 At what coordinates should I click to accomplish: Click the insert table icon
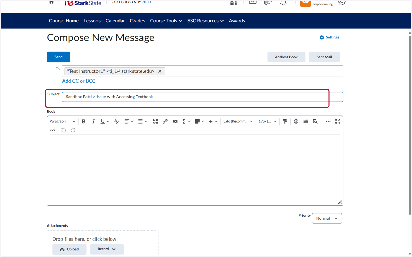[x=197, y=121]
